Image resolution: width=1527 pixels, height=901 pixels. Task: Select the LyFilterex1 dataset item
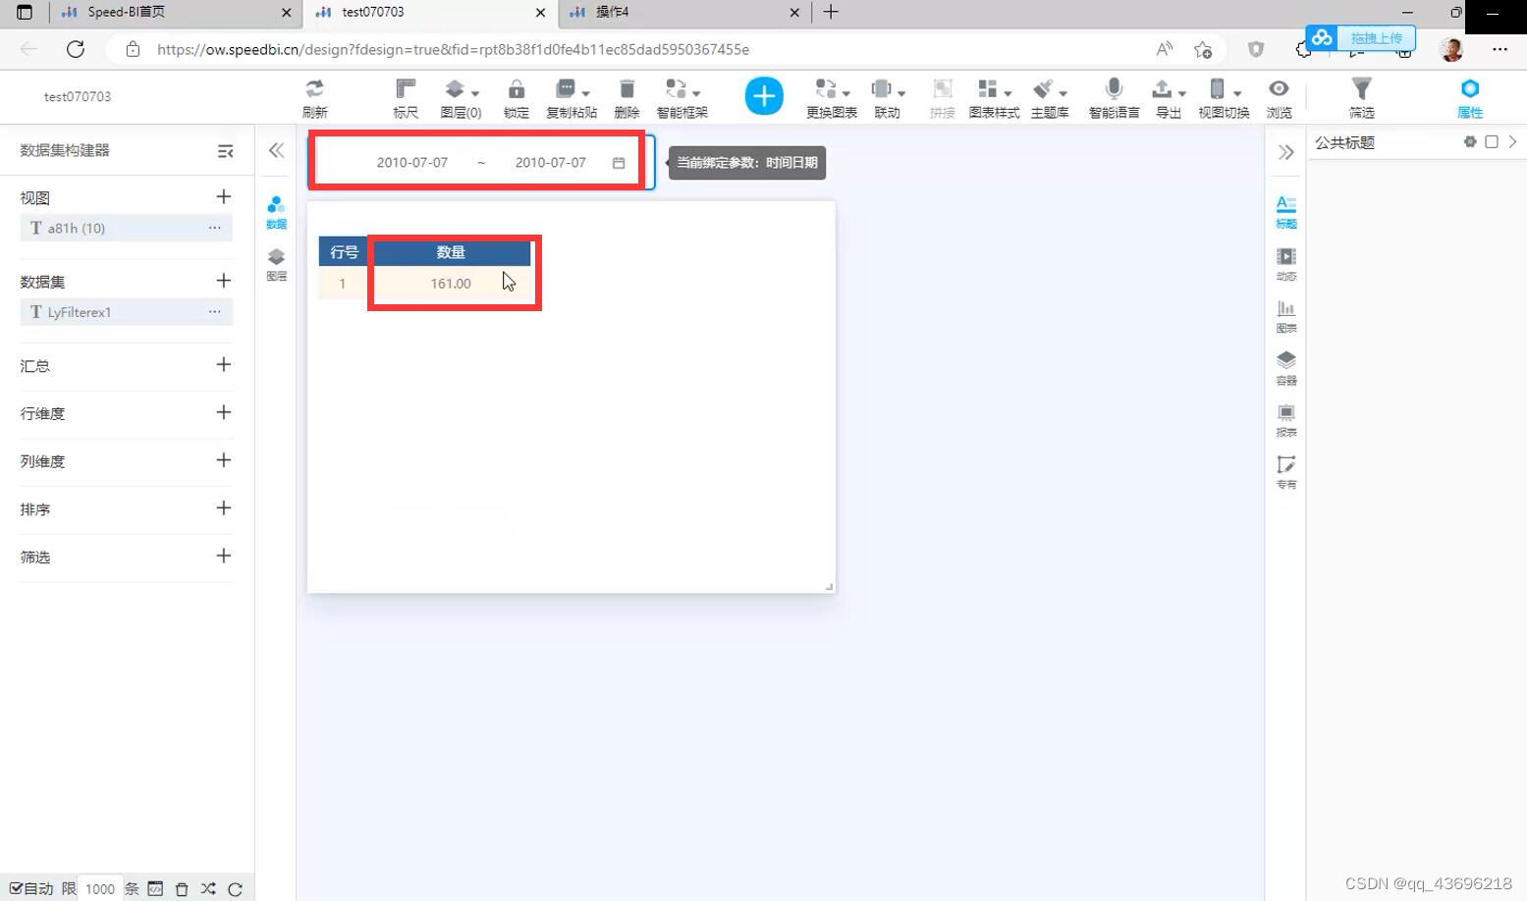point(126,312)
